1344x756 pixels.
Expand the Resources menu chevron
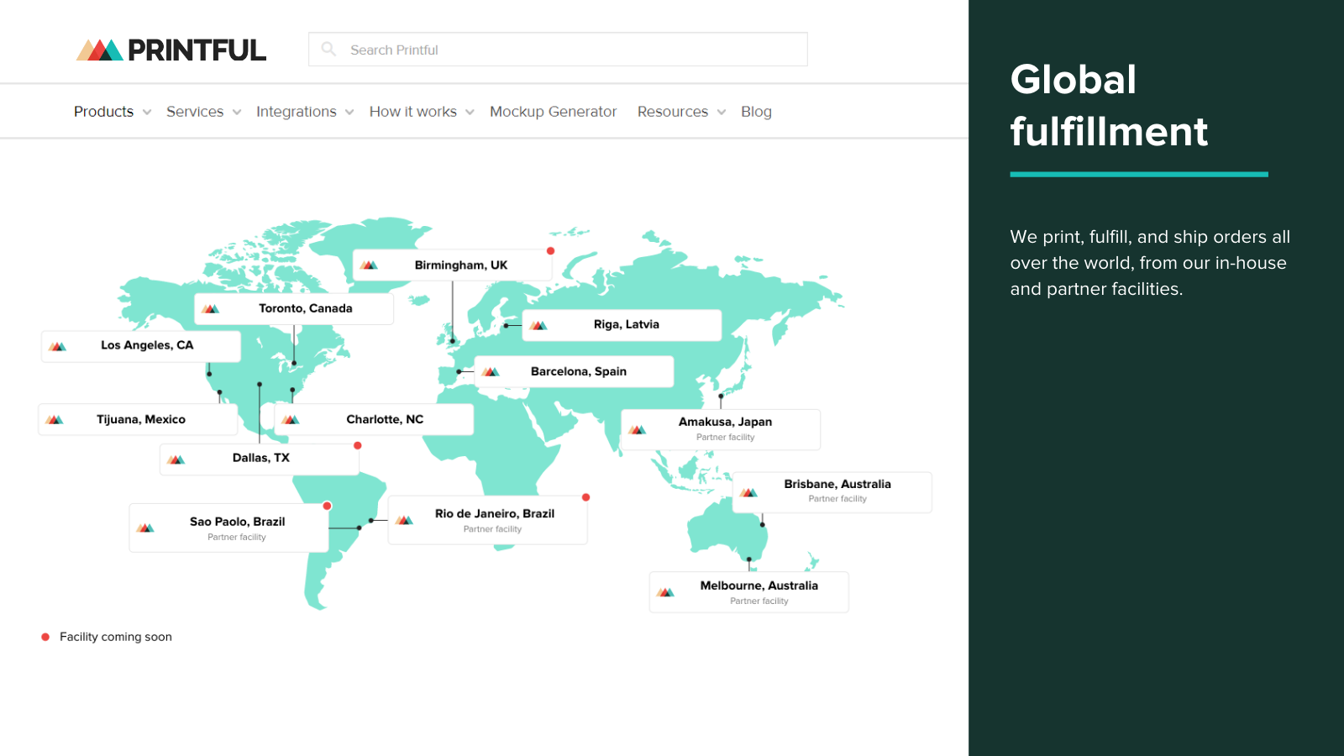[722, 113]
